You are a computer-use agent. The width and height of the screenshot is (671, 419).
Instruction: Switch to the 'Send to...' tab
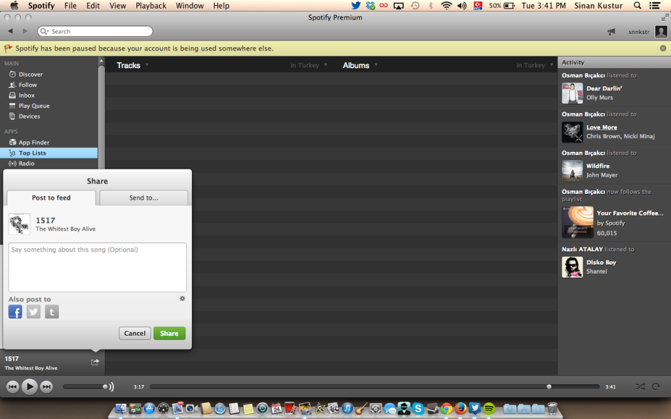(x=144, y=198)
